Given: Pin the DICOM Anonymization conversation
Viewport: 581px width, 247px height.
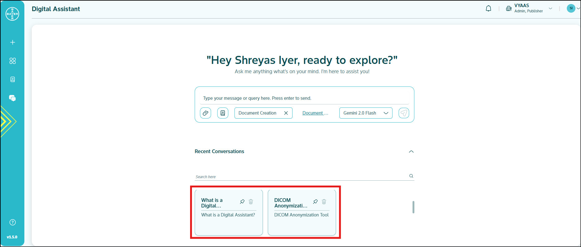Looking at the screenshot, I should [x=315, y=202].
